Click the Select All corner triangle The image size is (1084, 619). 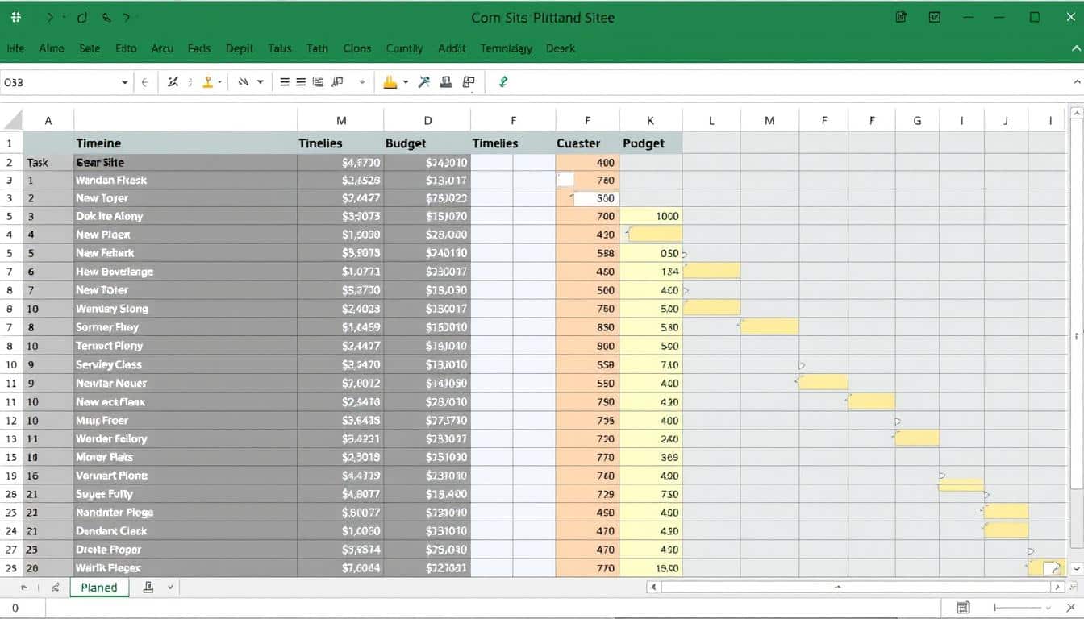click(12, 121)
